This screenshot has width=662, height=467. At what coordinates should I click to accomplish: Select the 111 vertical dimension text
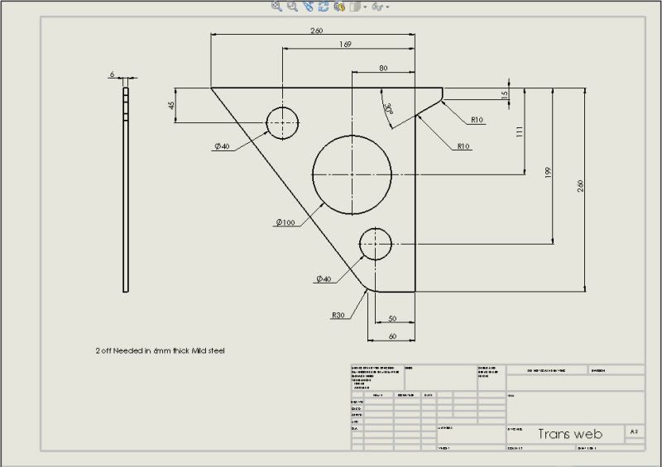[x=520, y=131]
